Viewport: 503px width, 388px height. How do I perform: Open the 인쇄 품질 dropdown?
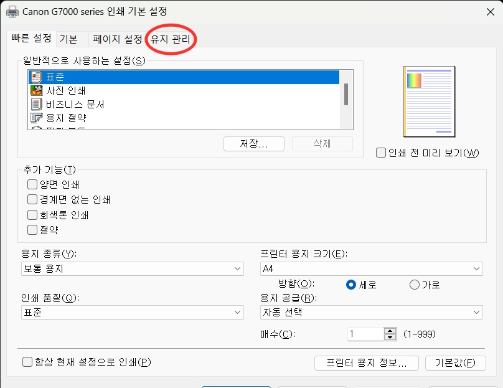tap(133, 312)
